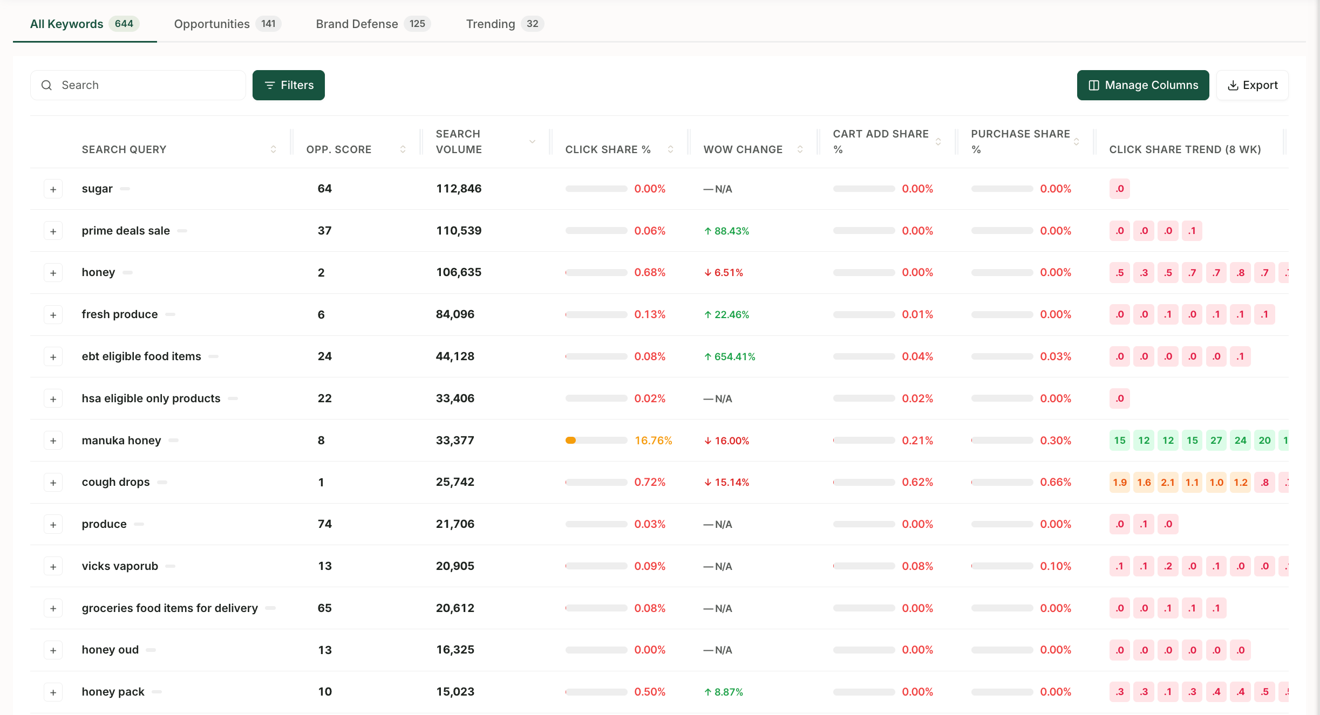Expand the honey pack row
1320x715 pixels.
point(53,692)
